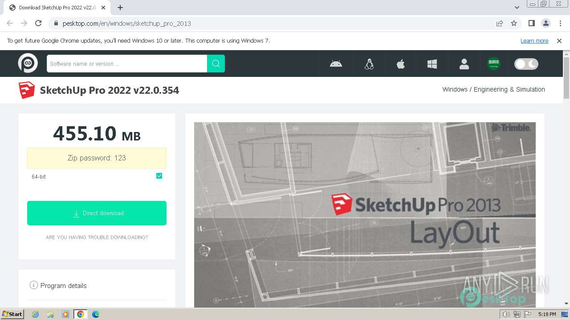Open the Windows Start menu

(12, 314)
